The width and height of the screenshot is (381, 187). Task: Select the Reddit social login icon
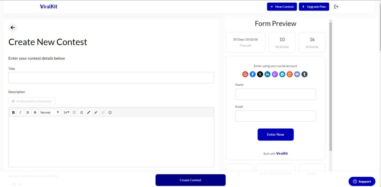289,74
